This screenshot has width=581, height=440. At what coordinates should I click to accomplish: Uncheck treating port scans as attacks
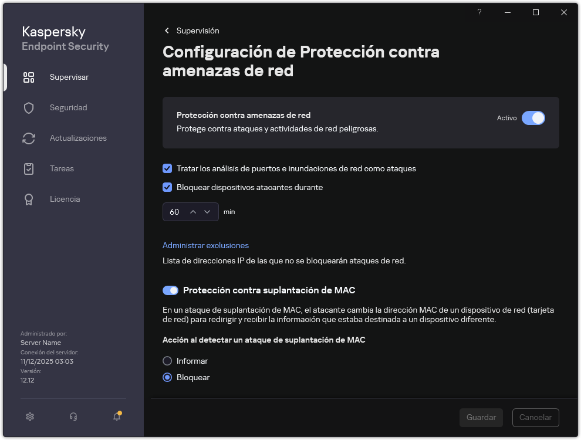[167, 168]
